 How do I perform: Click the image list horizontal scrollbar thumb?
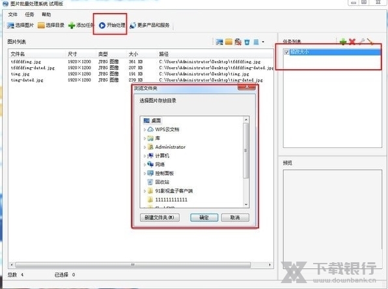[x=133, y=265]
